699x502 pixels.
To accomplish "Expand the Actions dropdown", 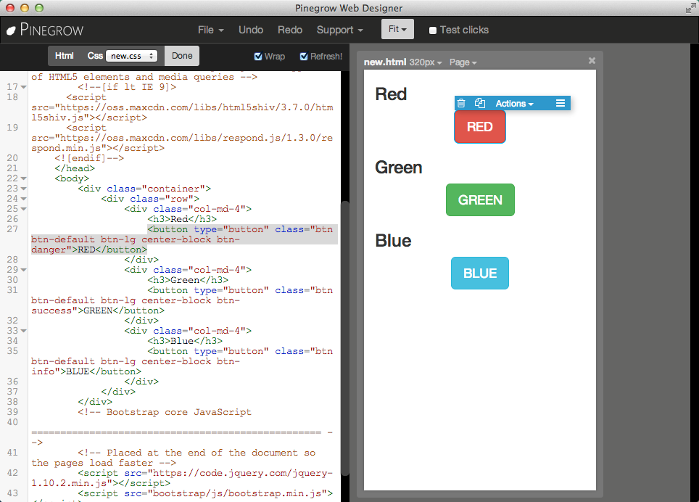I will coord(514,104).
